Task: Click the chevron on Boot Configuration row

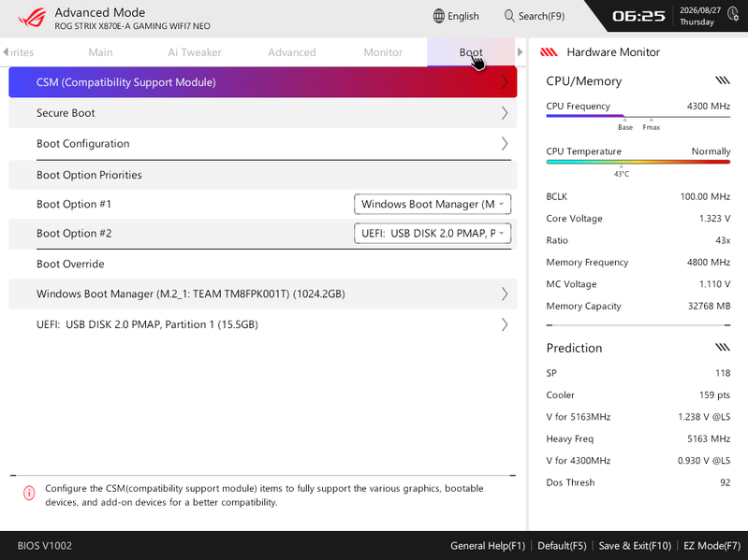Action: pyautogui.click(x=505, y=144)
